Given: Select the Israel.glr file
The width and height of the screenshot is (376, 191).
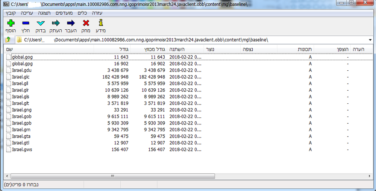Looking at the screenshot, I should click(20, 90).
